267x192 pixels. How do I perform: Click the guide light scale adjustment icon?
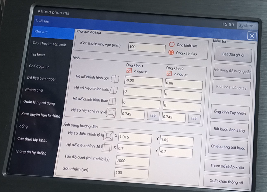coord(109,135)
